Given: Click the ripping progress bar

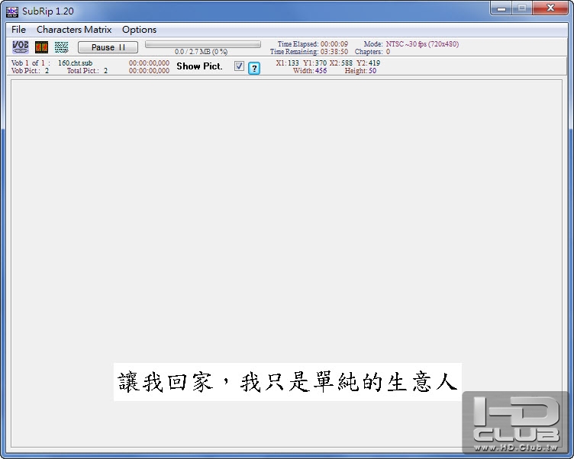Looking at the screenshot, I should (x=203, y=44).
